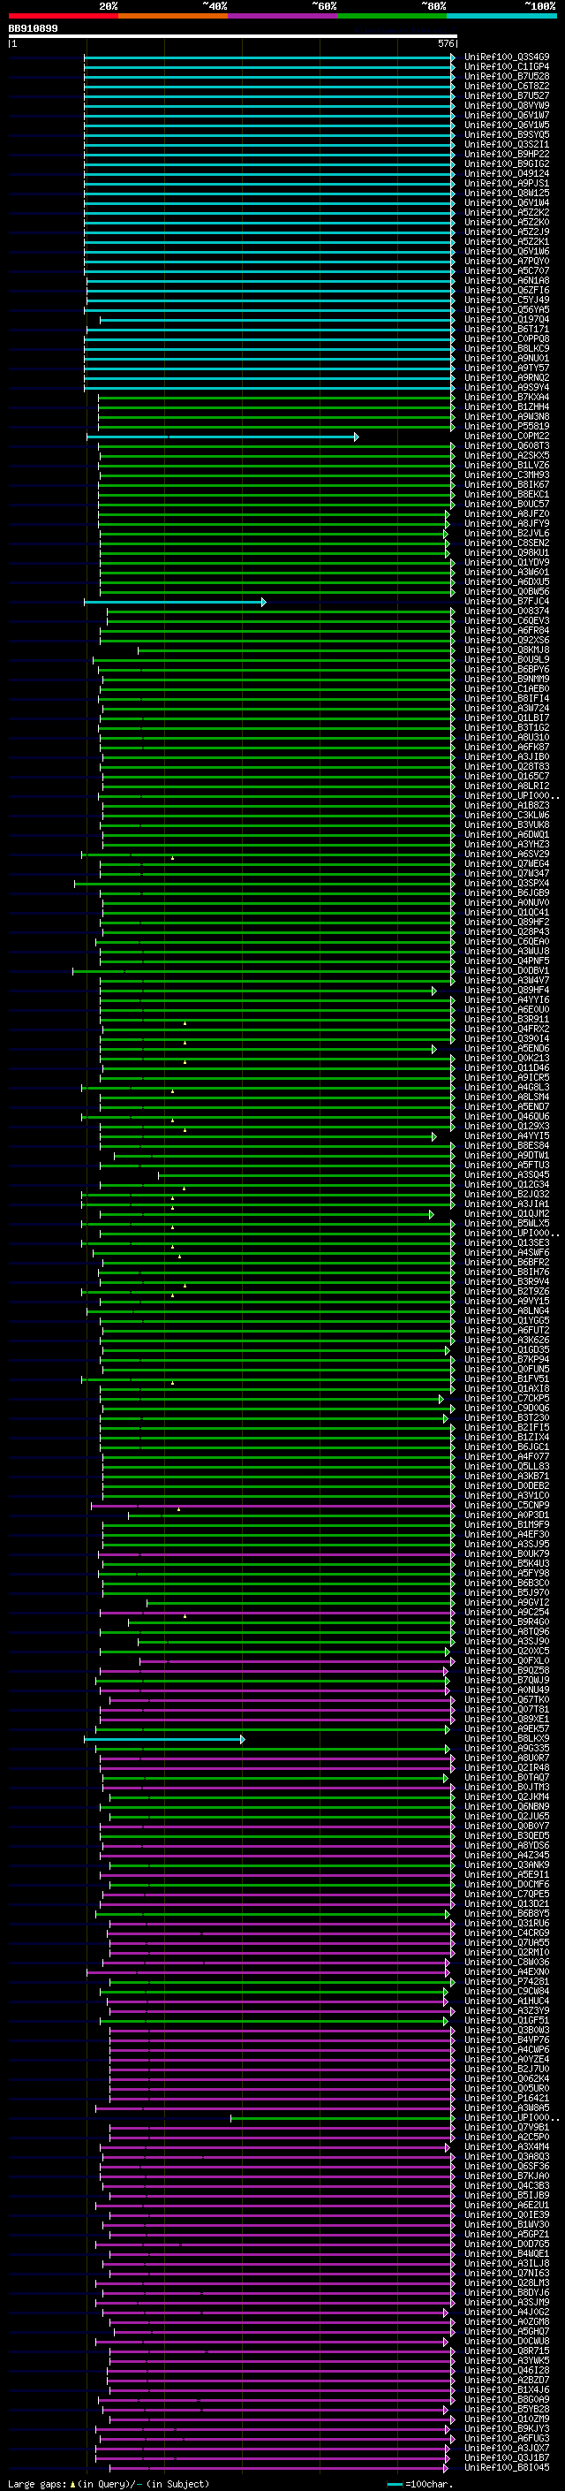The width and height of the screenshot is (565, 2491).
Task: Select UniRef100_Q20XC5 hit
Action: (x=507, y=1652)
